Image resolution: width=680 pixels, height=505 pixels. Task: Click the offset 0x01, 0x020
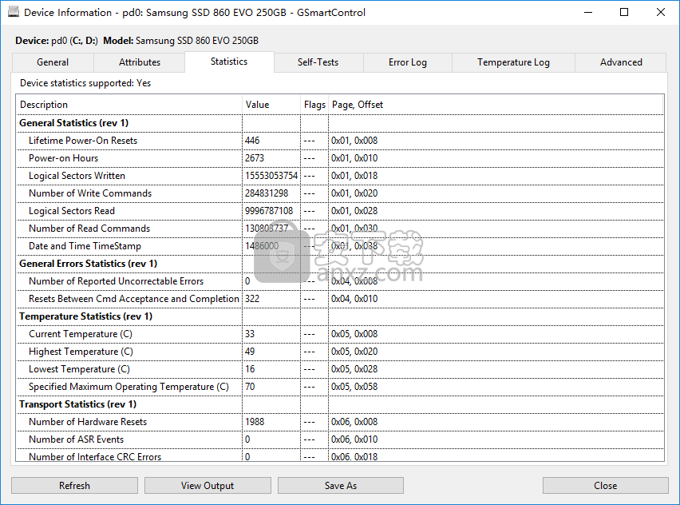[x=354, y=193]
